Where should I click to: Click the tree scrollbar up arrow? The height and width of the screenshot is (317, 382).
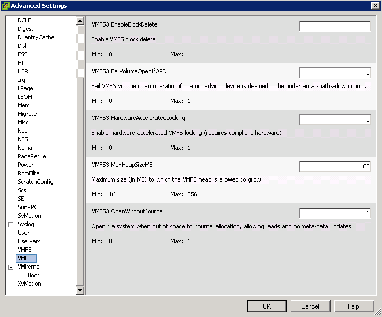pyautogui.click(x=80, y=21)
